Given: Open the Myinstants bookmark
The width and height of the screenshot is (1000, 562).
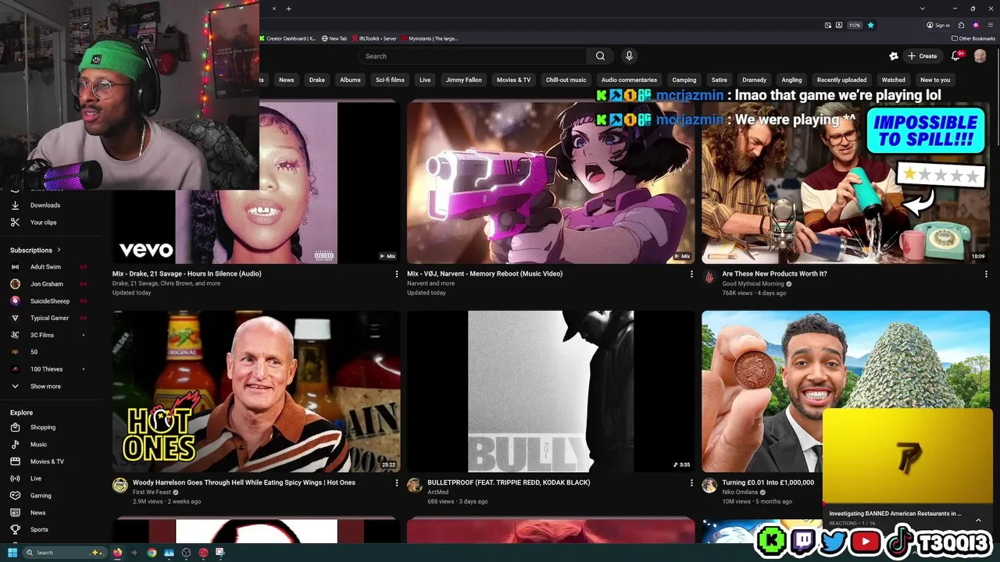Looking at the screenshot, I should tap(430, 38).
